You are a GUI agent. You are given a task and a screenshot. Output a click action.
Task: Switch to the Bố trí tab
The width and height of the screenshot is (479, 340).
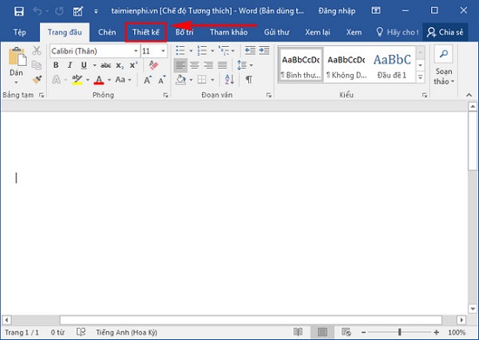pos(185,32)
